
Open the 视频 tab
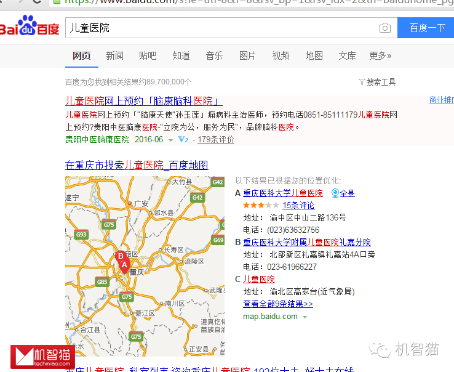pos(281,55)
